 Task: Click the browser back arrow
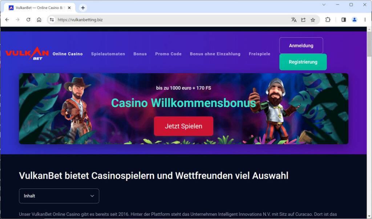tap(7, 20)
